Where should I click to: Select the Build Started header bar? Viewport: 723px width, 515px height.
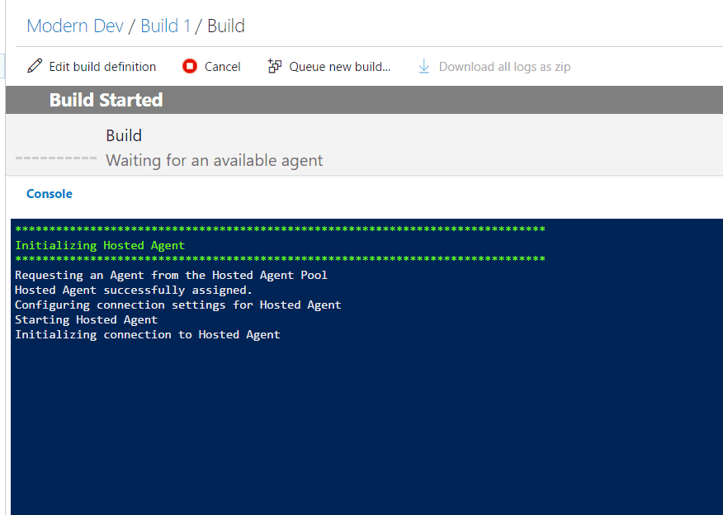pos(364,100)
